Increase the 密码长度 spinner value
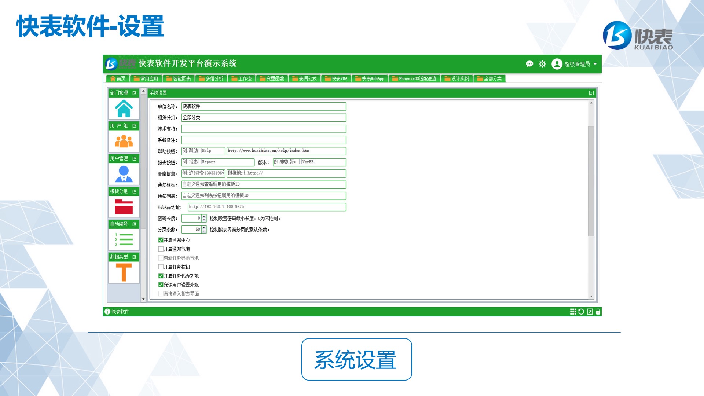704x396 pixels. pyautogui.click(x=204, y=217)
